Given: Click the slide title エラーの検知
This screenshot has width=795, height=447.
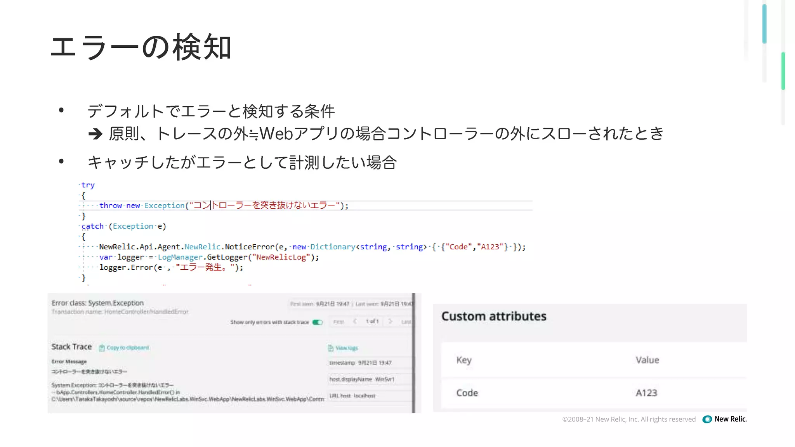Looking at the screenshot, I should point(141,47).
